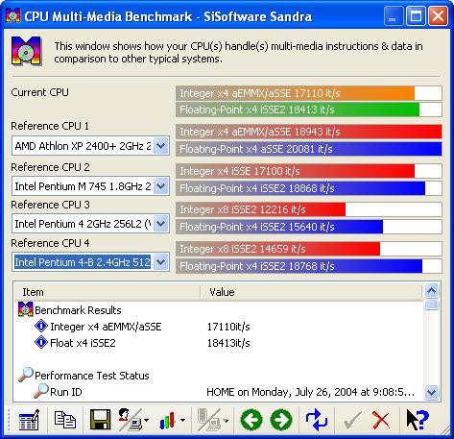Click the Integer x8 iSSE2 12216 it/s bar
The height and width of the screenshot is (439, 454).
click(x=309, y=209)
